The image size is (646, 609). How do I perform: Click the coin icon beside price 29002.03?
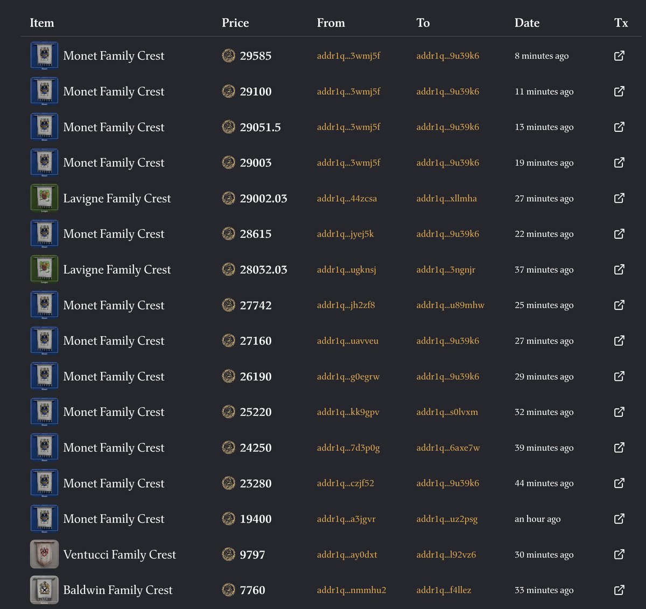[229, 198]
